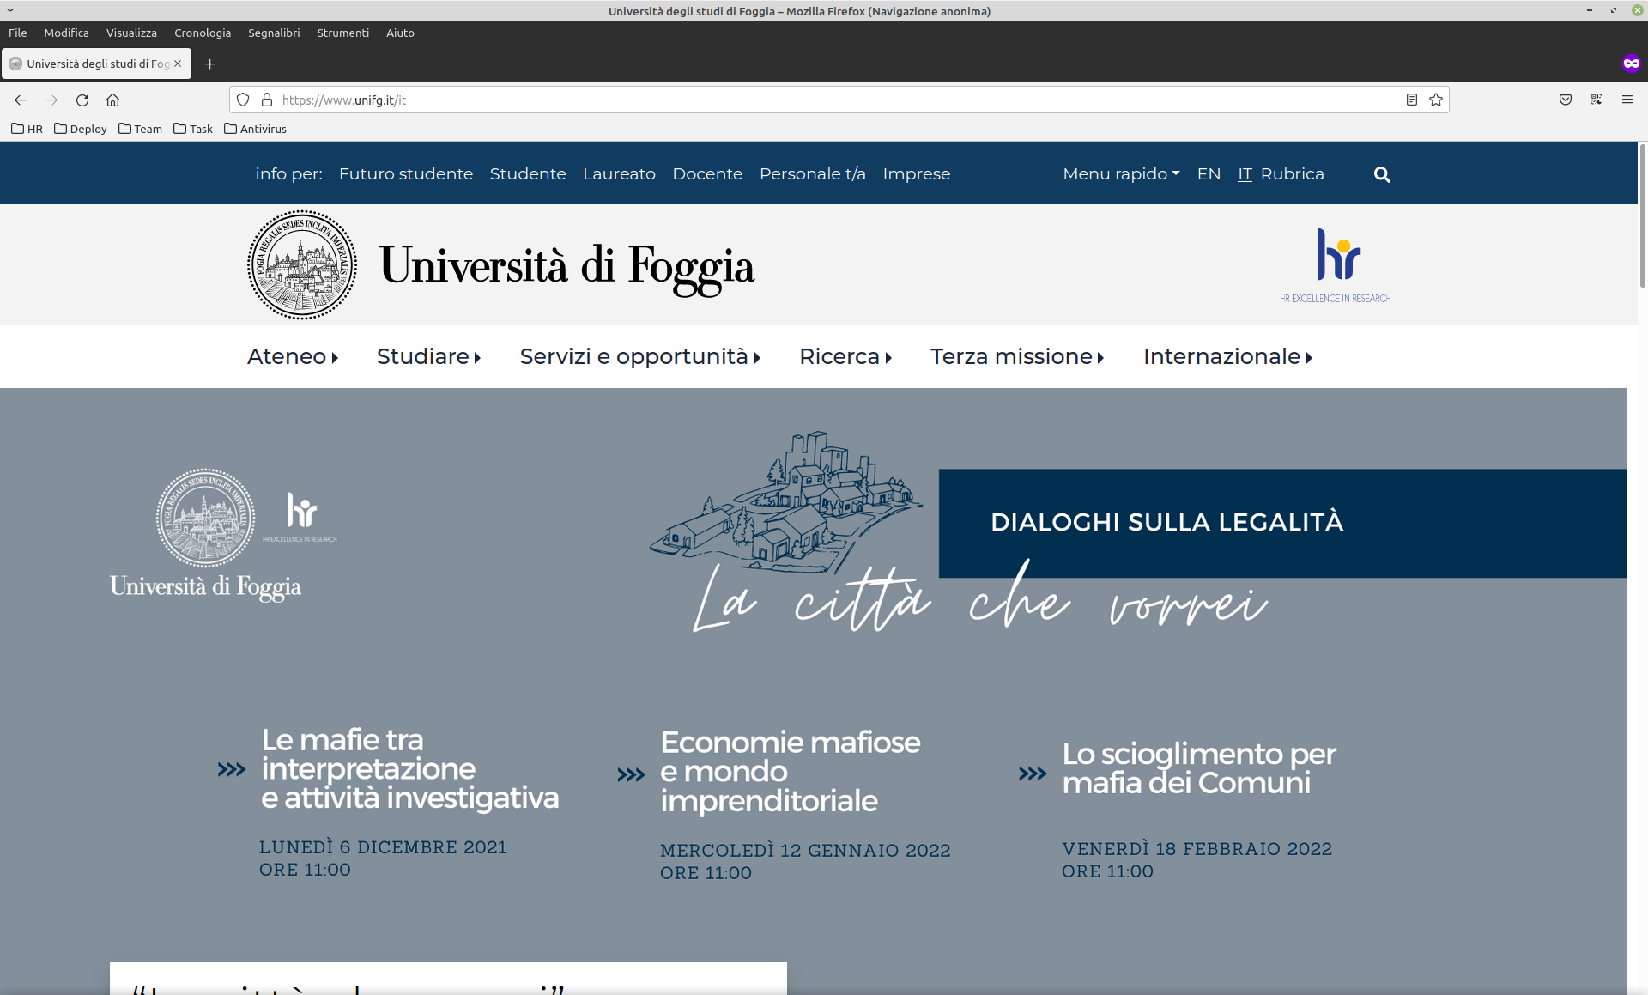1648x995 pixels.
Task: Click the date Venerdì 18 febbraio 2022
Action: click(1197, 849)
